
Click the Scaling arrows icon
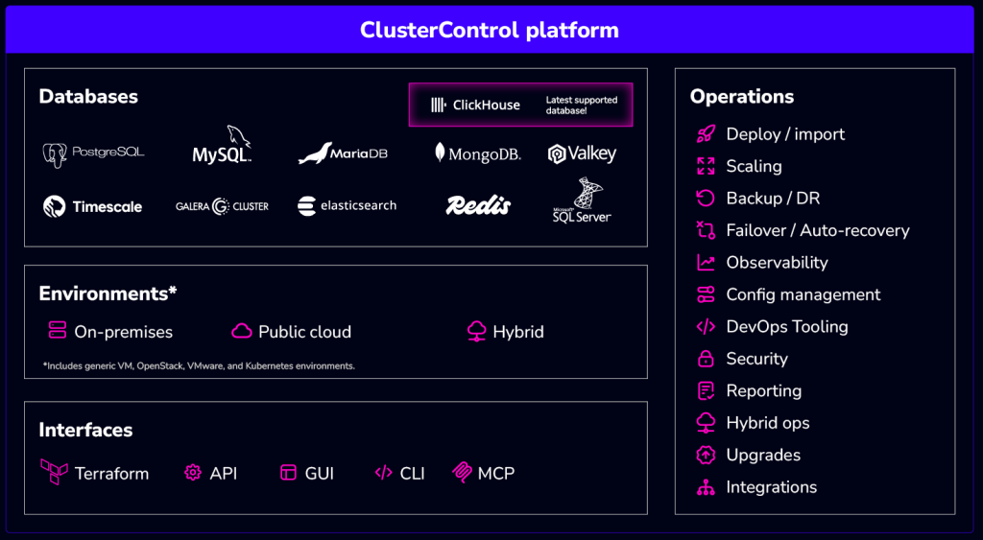point(706,166)
